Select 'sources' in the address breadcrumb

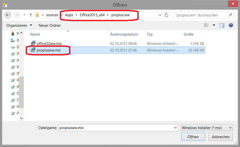pyautogui.click(x=52, y=15)
